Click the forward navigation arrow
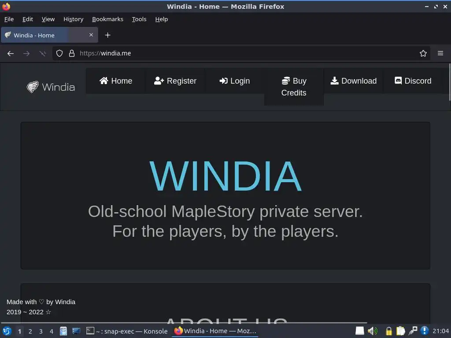Viewport: 451px width, 338px height. [x=26, y=53]
